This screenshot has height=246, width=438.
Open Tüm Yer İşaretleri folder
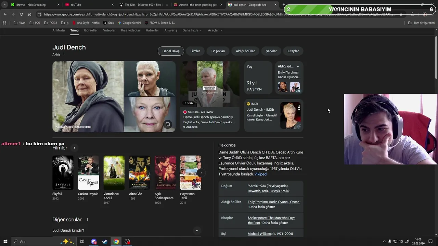point(422,23)
